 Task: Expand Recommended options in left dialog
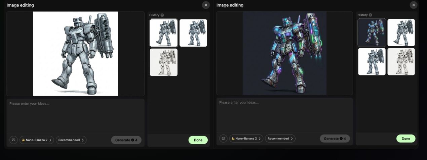[x=71, y=140]
